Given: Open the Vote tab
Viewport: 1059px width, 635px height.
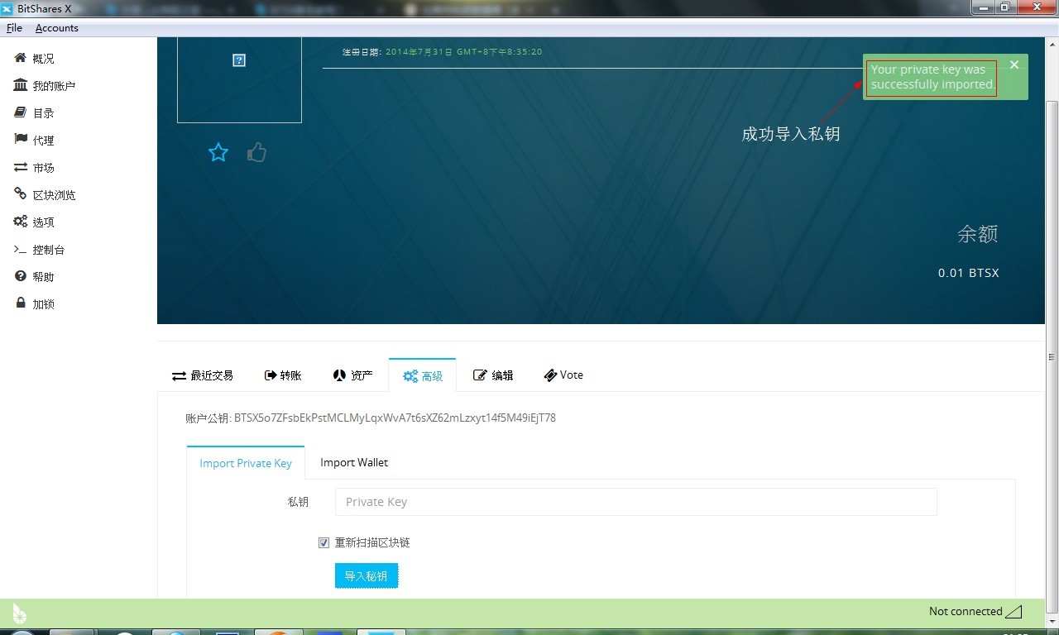Looking at the screenshot, I should (563, 375).
